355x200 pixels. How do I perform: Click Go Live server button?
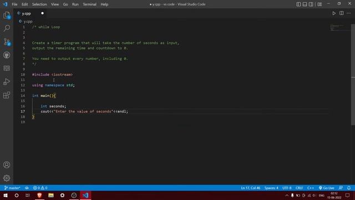327,188
